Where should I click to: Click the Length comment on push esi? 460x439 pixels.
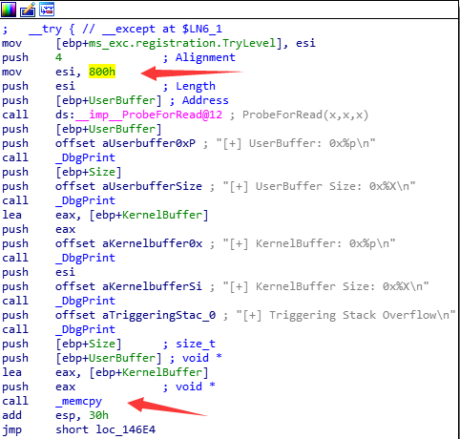coord(196,86)
